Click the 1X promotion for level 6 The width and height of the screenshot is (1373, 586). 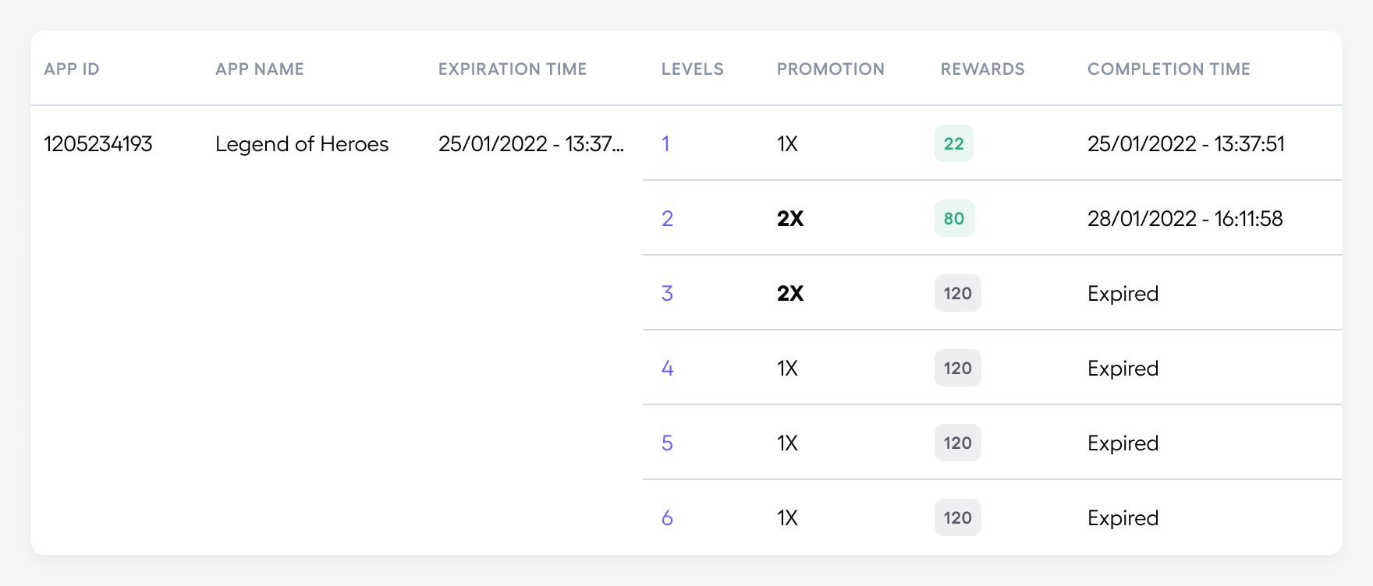click(x=787, y=517)
